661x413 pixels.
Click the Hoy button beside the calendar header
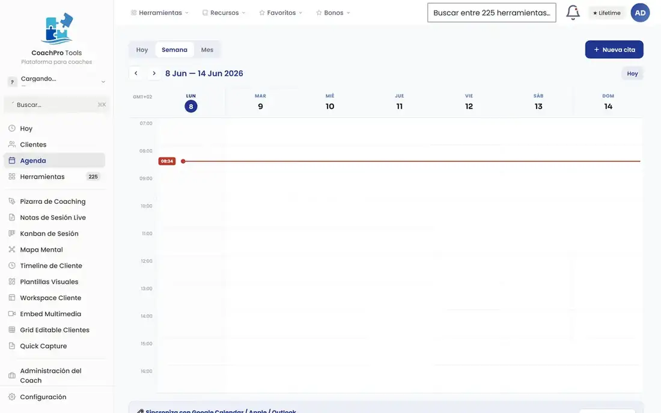pos(632,73)
